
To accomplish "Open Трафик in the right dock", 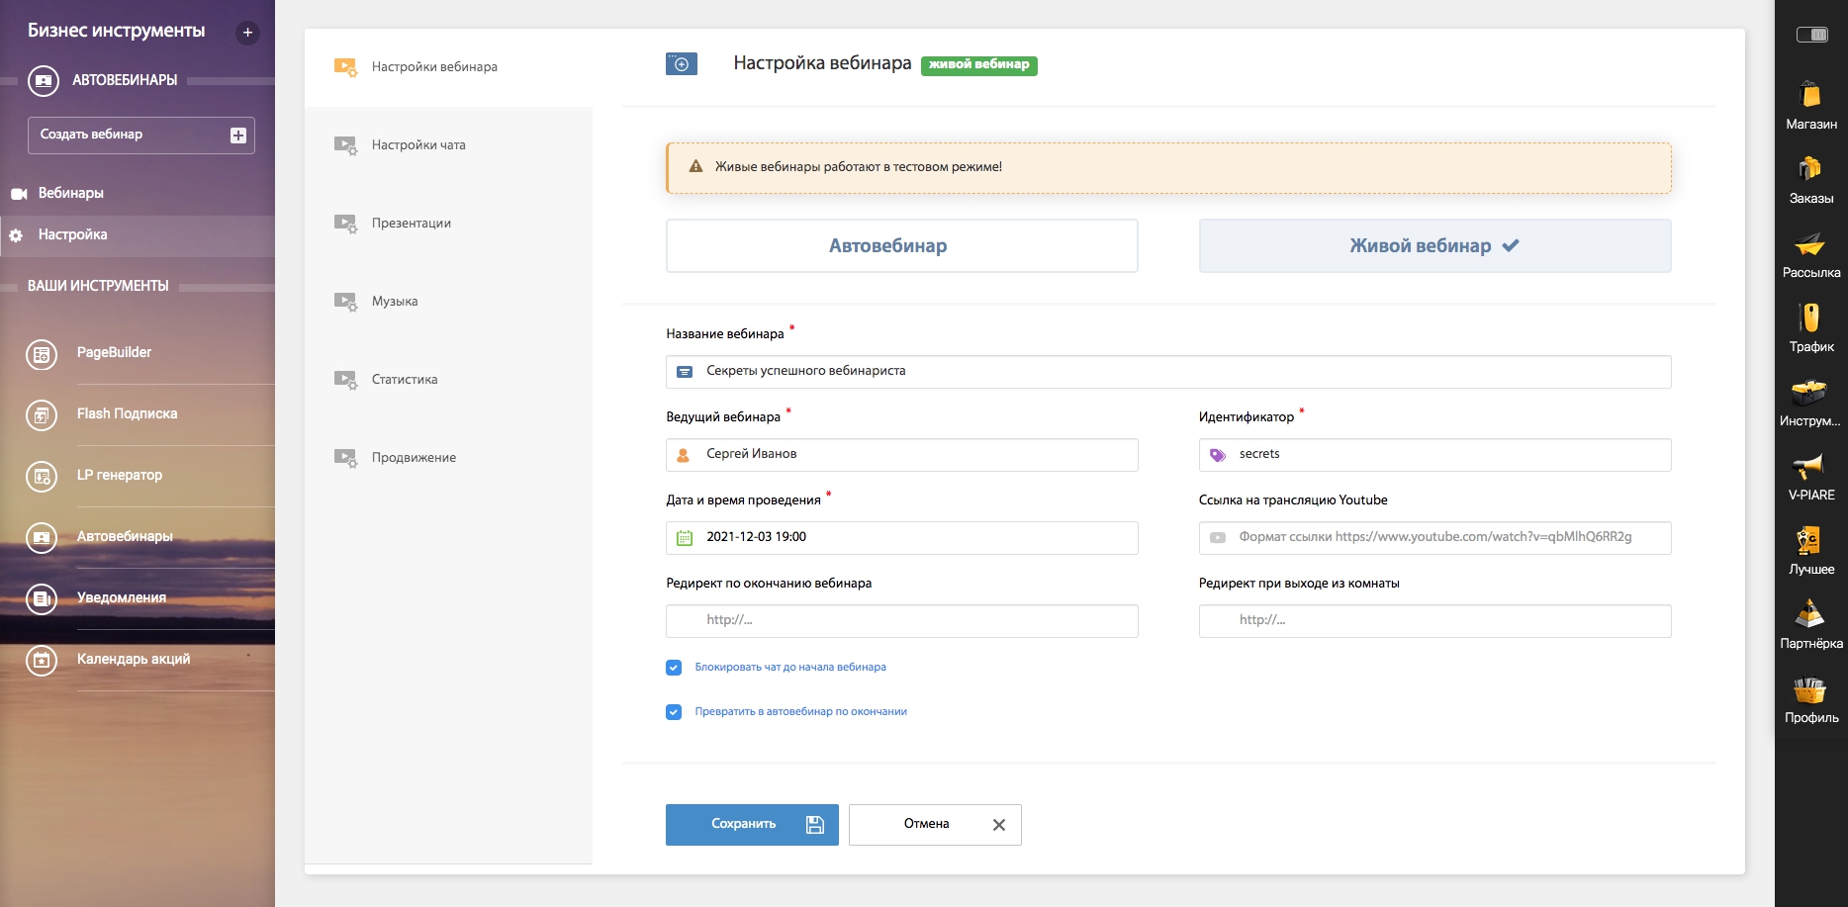I will point(1810,327).
